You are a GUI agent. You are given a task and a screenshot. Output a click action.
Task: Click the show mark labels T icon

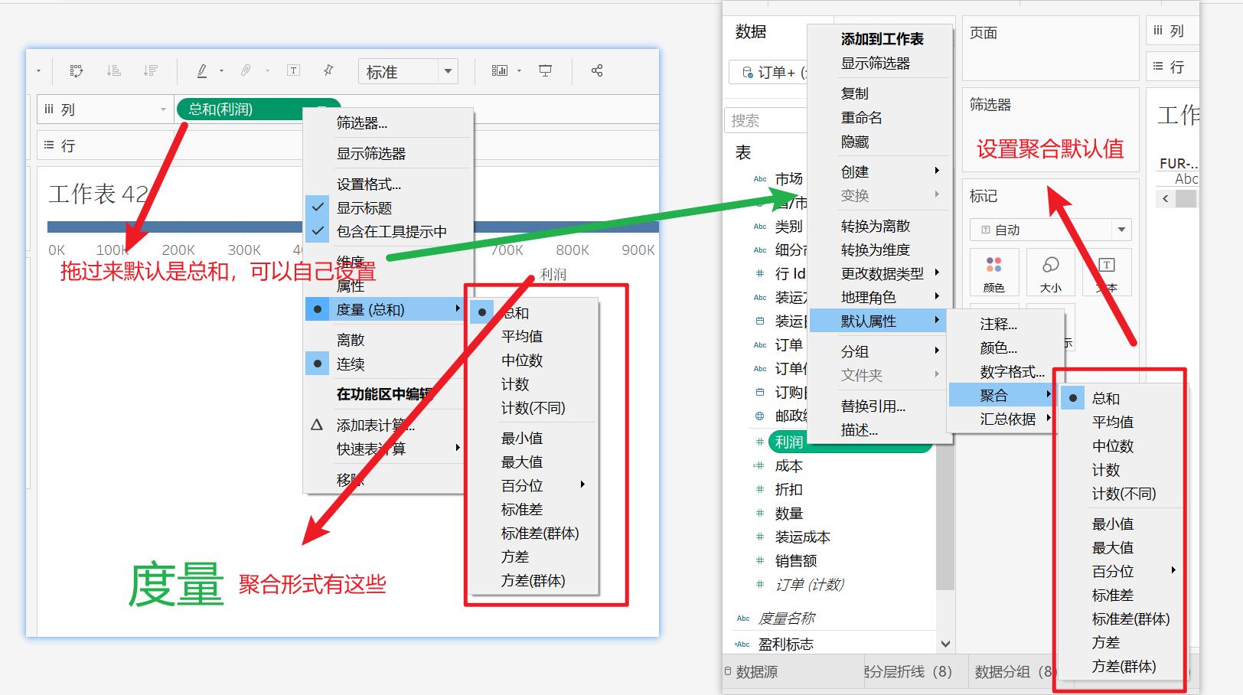point(293,70)
